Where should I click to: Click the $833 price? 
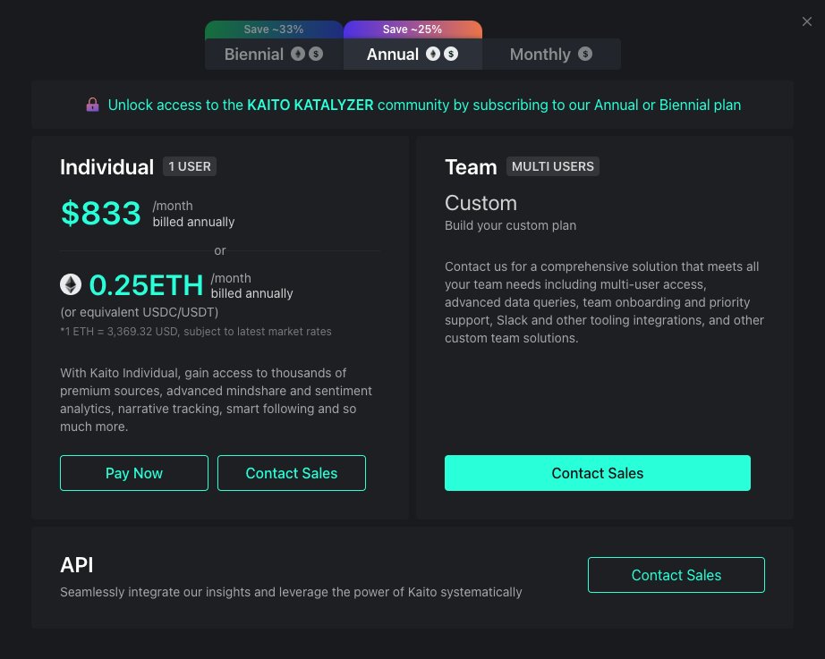coord(101,213)
